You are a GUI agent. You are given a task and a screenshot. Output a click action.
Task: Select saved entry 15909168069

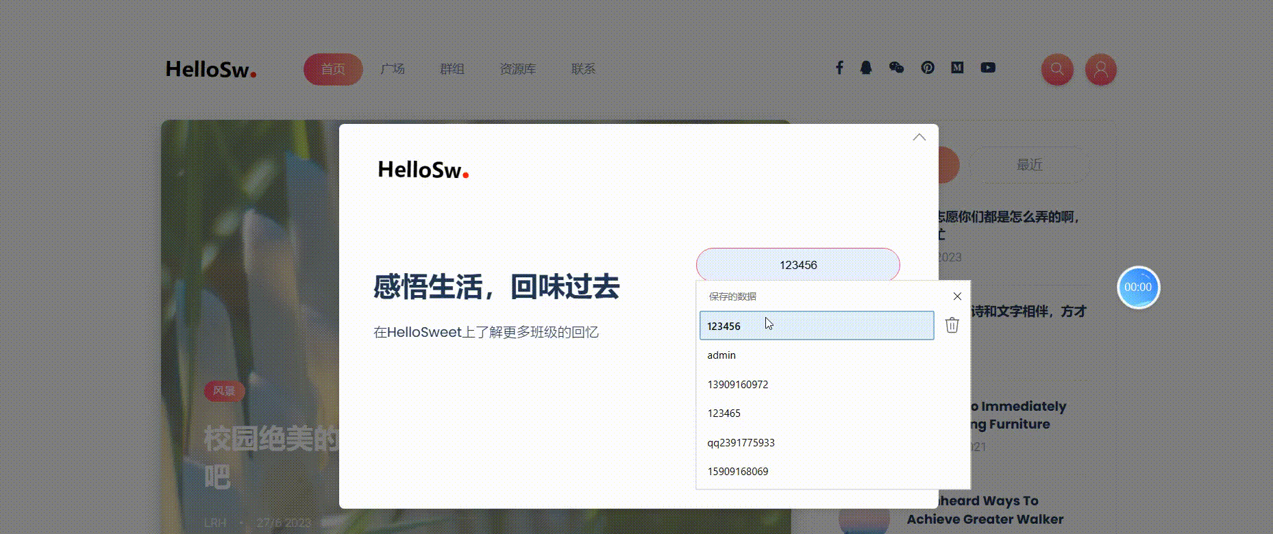point(817,472)
